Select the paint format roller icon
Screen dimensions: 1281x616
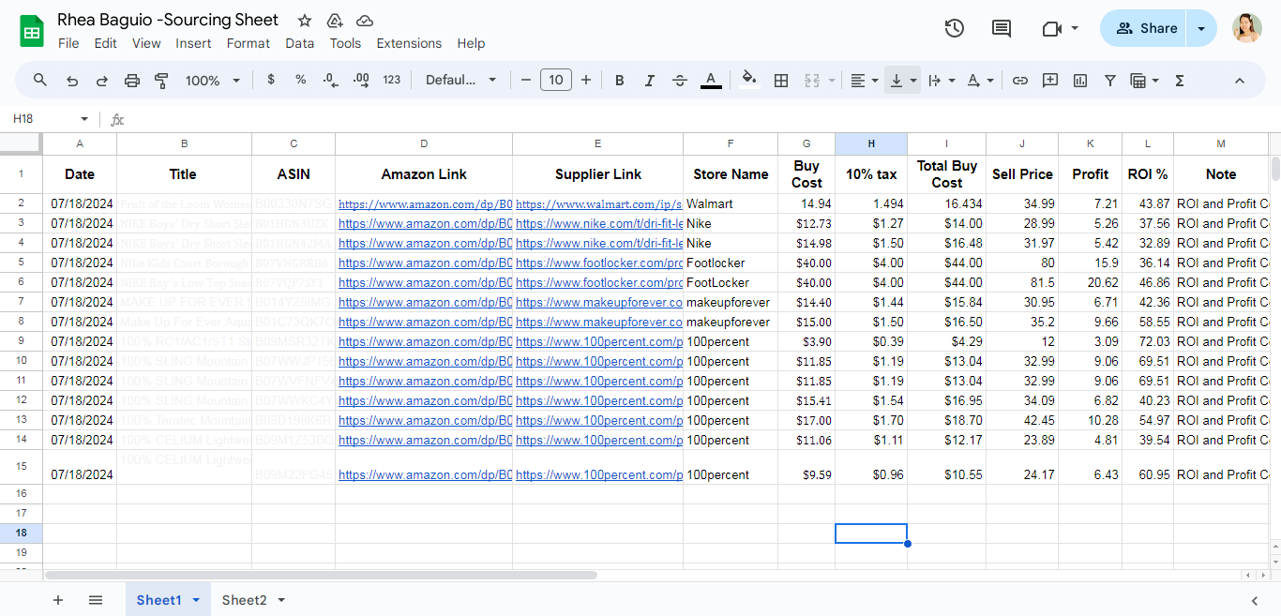click(161, 81)
